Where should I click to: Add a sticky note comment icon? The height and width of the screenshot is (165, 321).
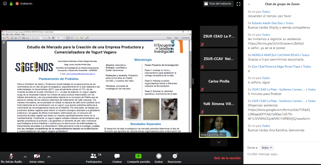pyautogui.click(x=78, y=38)
